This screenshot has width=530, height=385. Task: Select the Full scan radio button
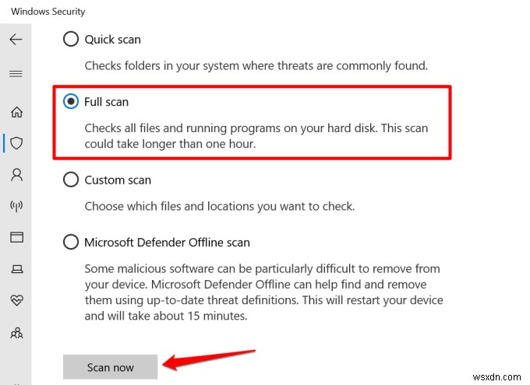pos(71,102)
